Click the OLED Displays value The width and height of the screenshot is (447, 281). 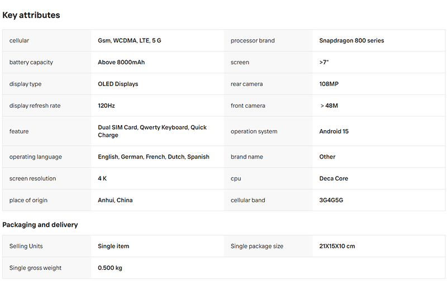pyautogui.click(x=118, y=84)
